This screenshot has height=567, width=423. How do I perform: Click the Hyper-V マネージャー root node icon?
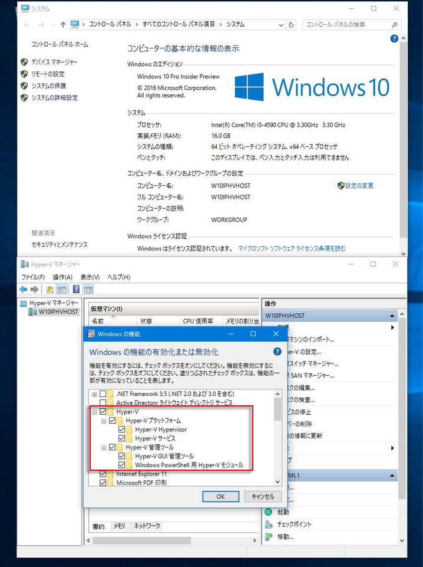pos(23,303)
